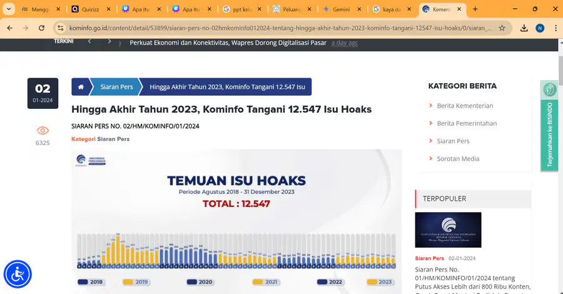Click the home icon in breadcrumb
This screenshot has height=294, width=563.
[81, 87]
